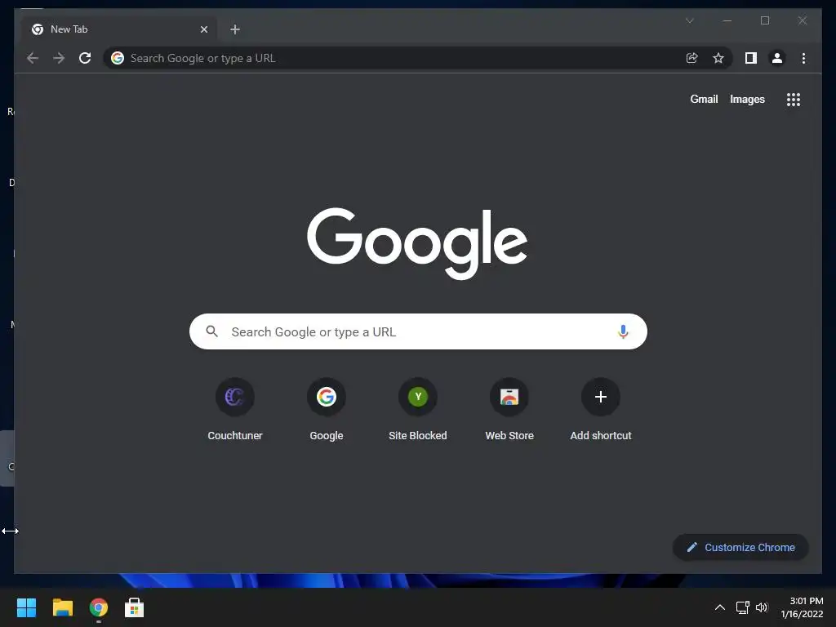Open the Site Blocked shortcut
836x627 pixels.
tap(417, 410)
